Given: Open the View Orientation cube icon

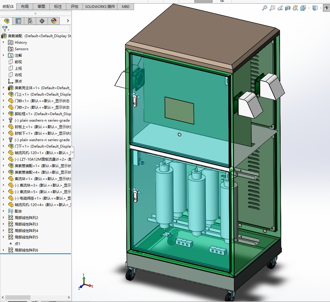Looking at the screenshot, I should pyautogui.click(x=303, y=8).
